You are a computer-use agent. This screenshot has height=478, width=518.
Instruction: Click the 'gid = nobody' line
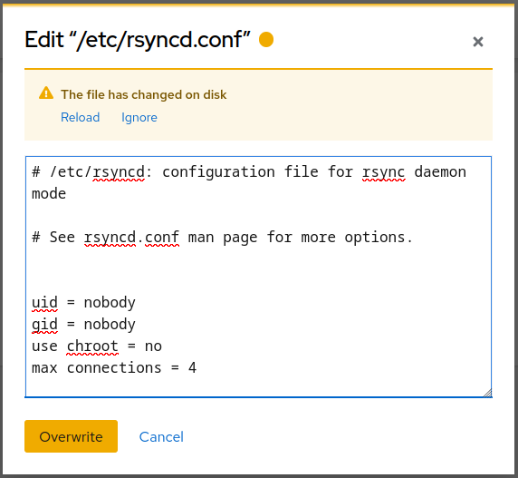pos(83,325)
